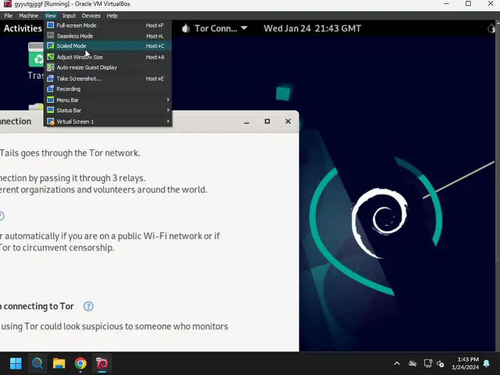Click the Tails clock and date

coord(312,28)
